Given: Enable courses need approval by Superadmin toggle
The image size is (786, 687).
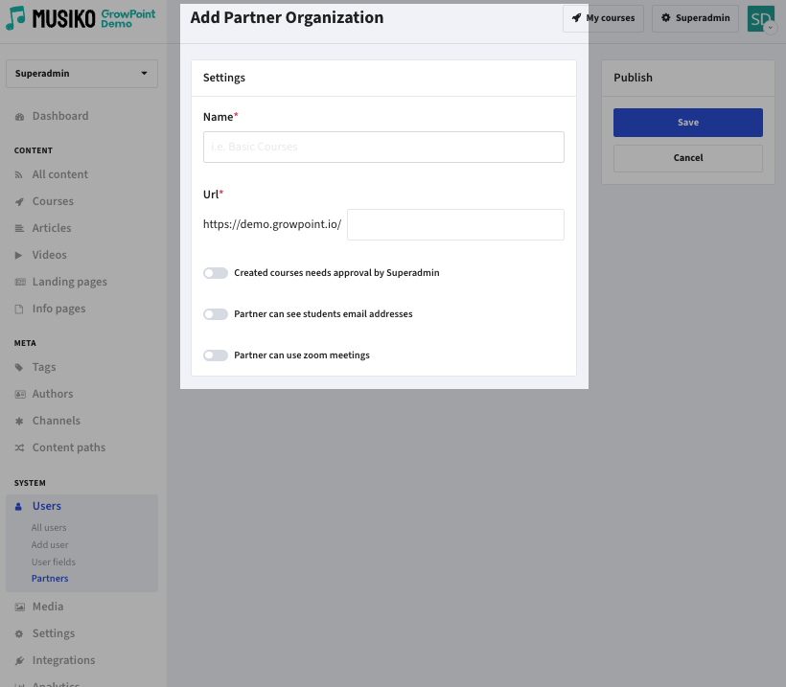Looking at the screenshot, I should tap(216, 273).
